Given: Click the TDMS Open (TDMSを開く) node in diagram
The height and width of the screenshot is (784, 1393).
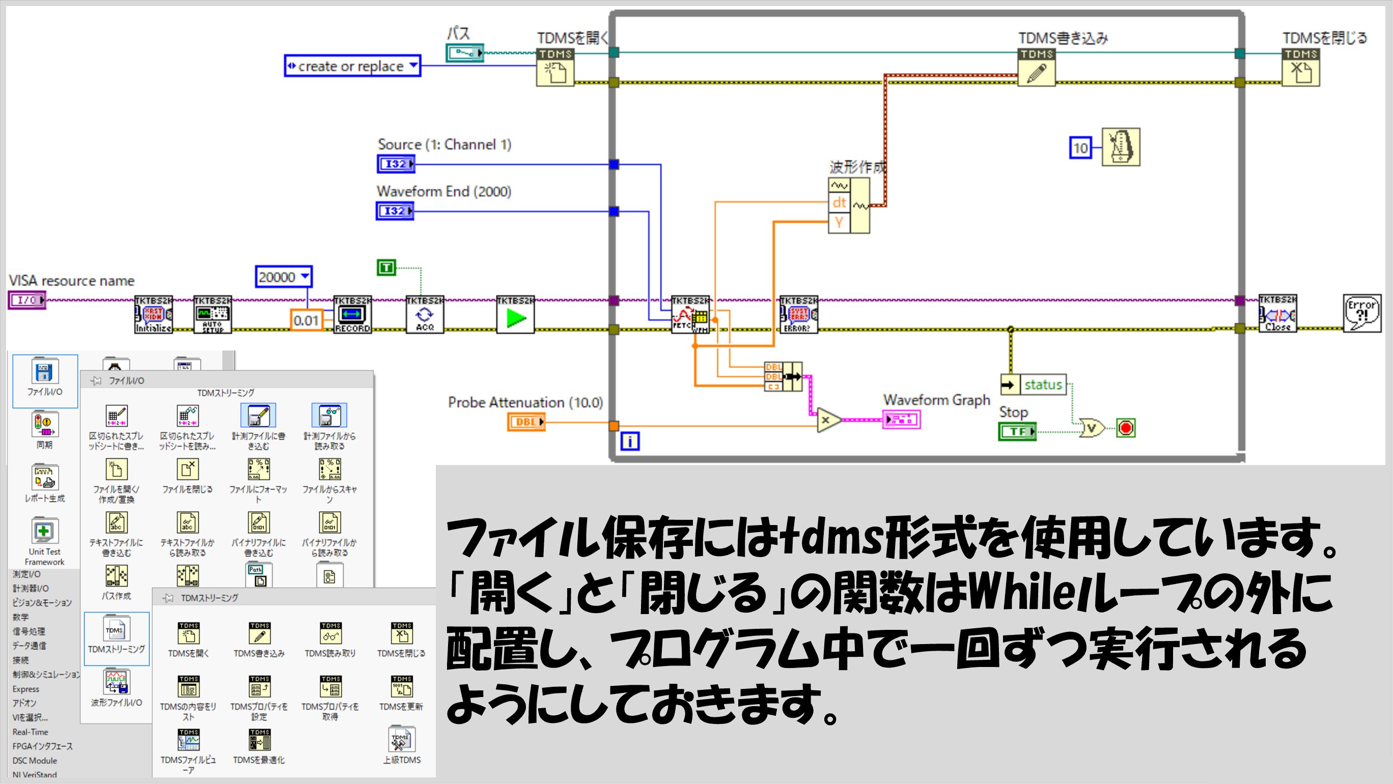Looking at the screenshot, I should point(555,68).
